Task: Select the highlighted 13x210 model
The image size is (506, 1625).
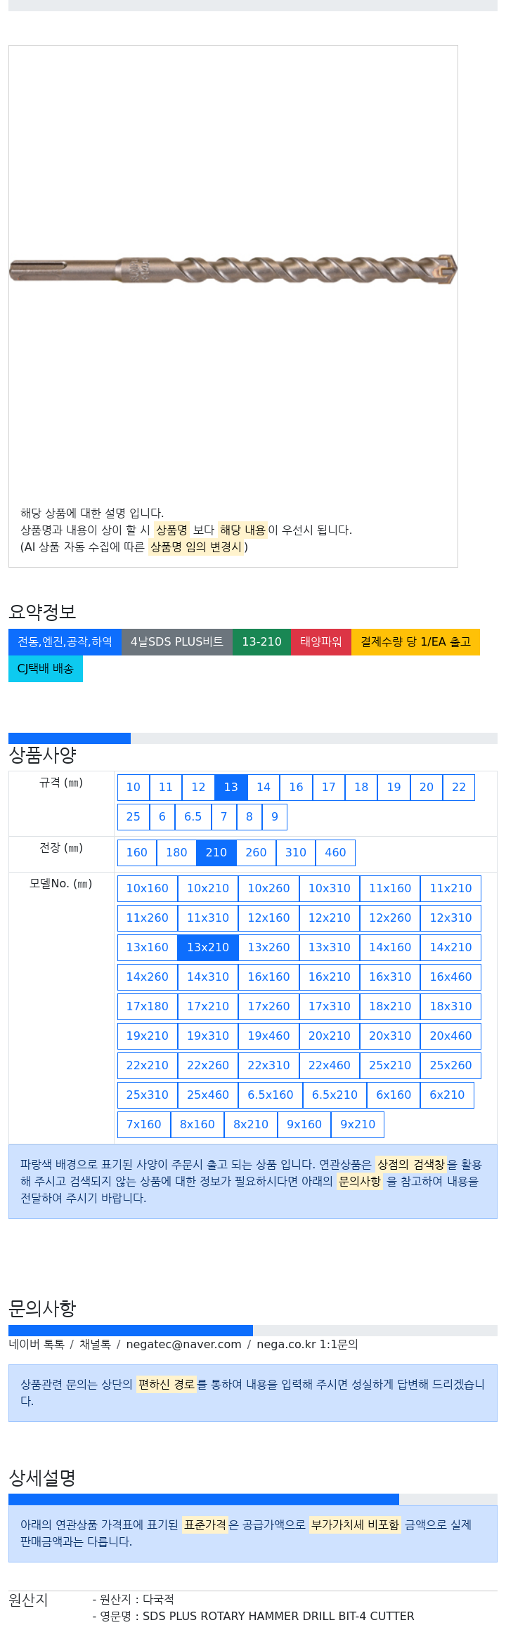Action: click(208, 948)
